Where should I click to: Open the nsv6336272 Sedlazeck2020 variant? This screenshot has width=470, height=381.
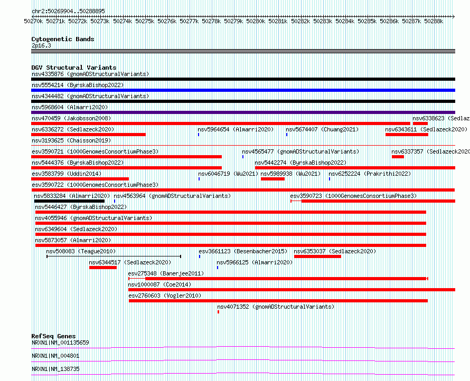(x=73, y=129)
